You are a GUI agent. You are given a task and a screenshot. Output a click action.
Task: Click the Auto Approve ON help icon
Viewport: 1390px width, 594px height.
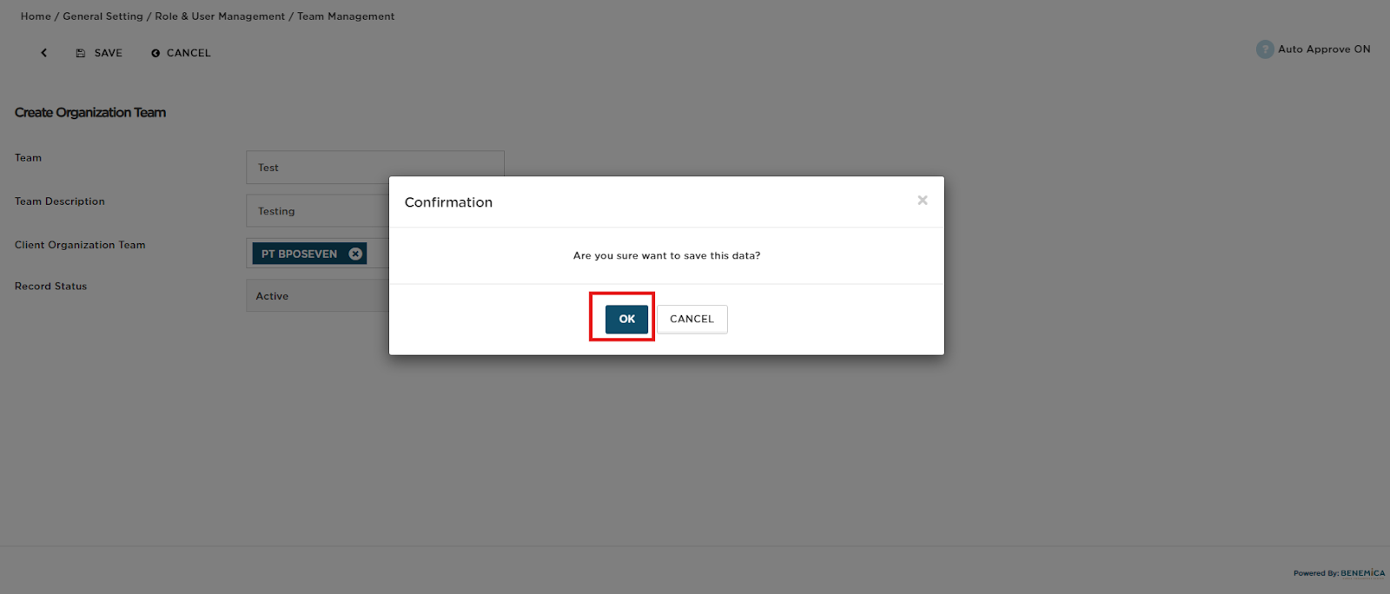pyautogui.click(x=1265, y=49)
